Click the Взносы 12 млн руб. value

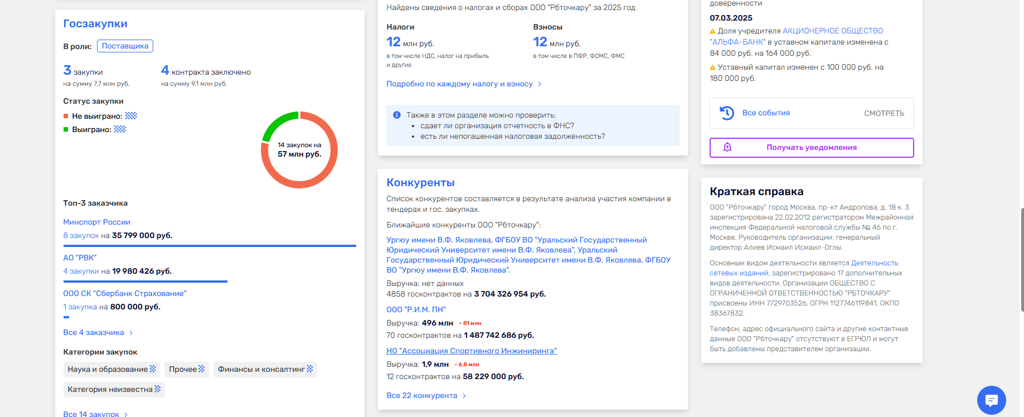[x=557, y=42]
